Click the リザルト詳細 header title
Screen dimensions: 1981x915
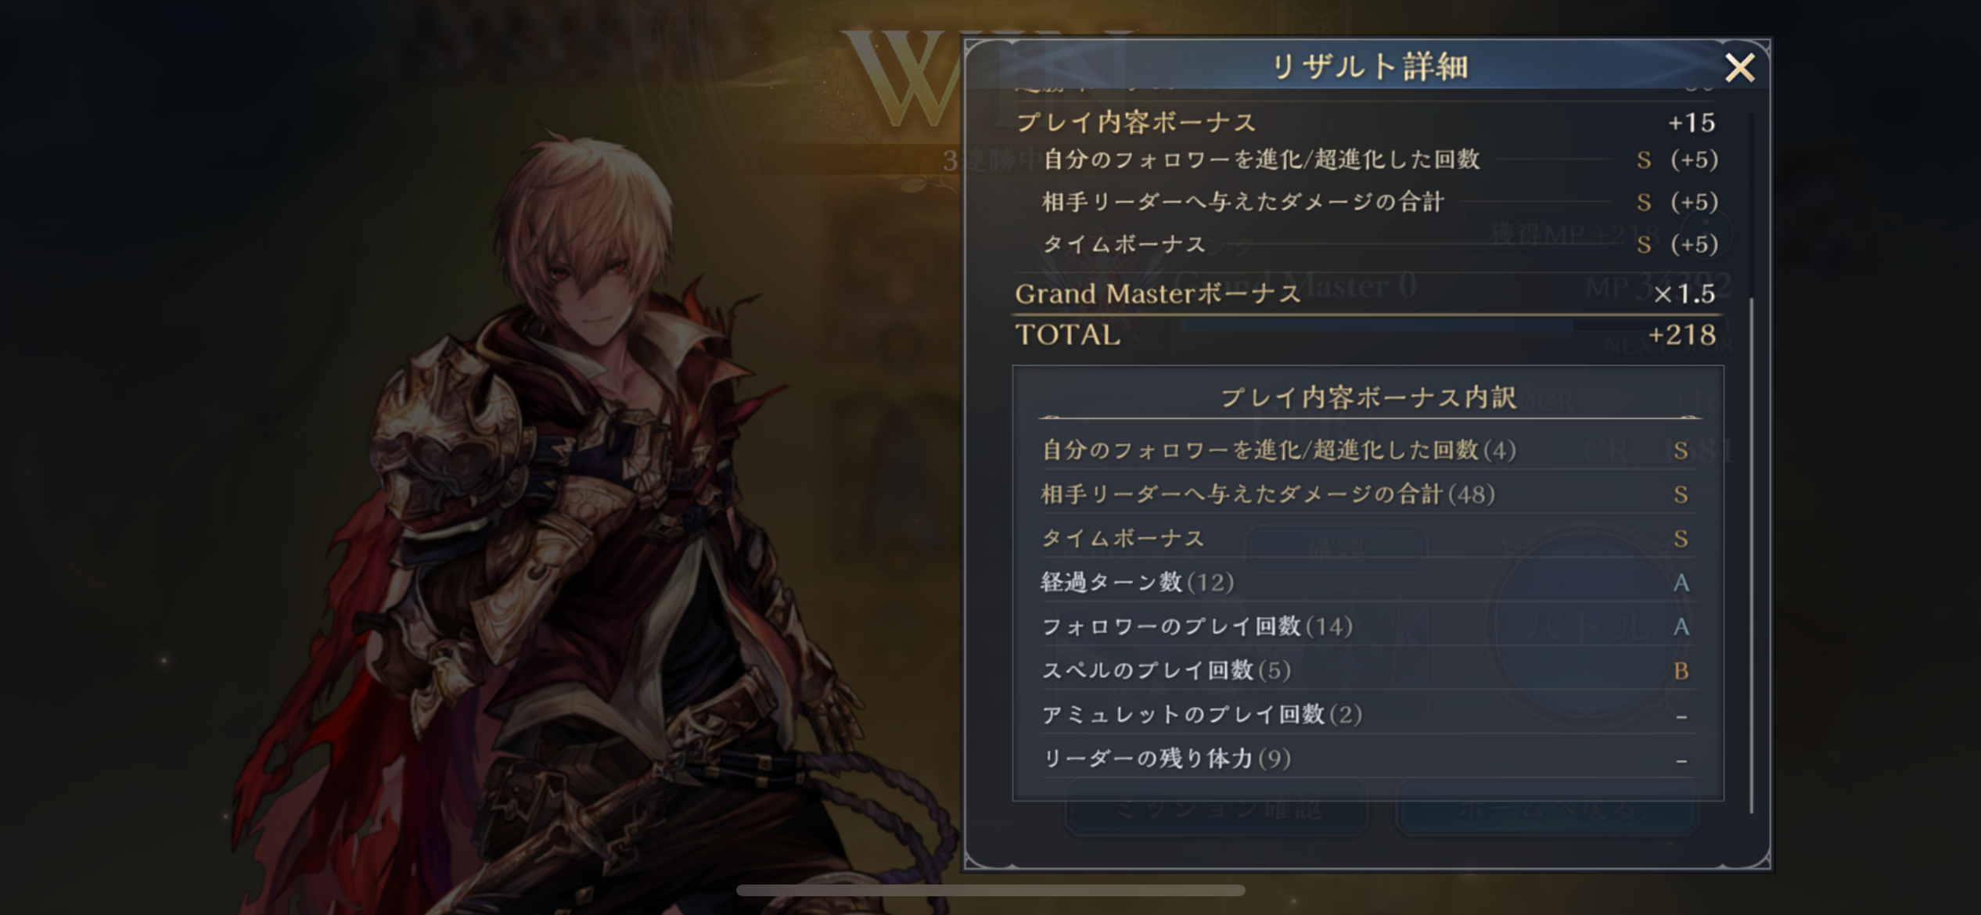(1370, 66)
